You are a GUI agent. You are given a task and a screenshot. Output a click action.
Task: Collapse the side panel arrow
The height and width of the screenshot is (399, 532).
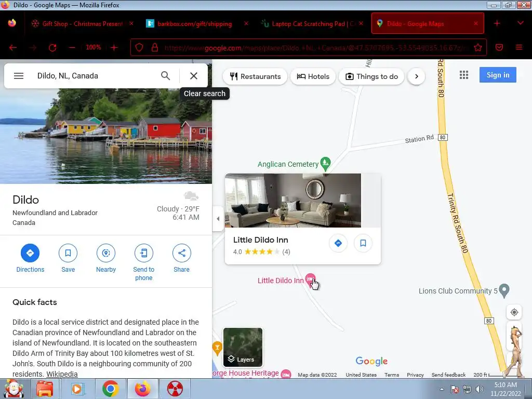(218, 219)
